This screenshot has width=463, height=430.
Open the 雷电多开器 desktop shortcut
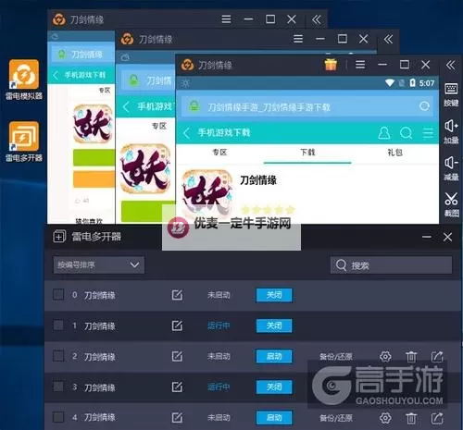[x=24, y=141]
